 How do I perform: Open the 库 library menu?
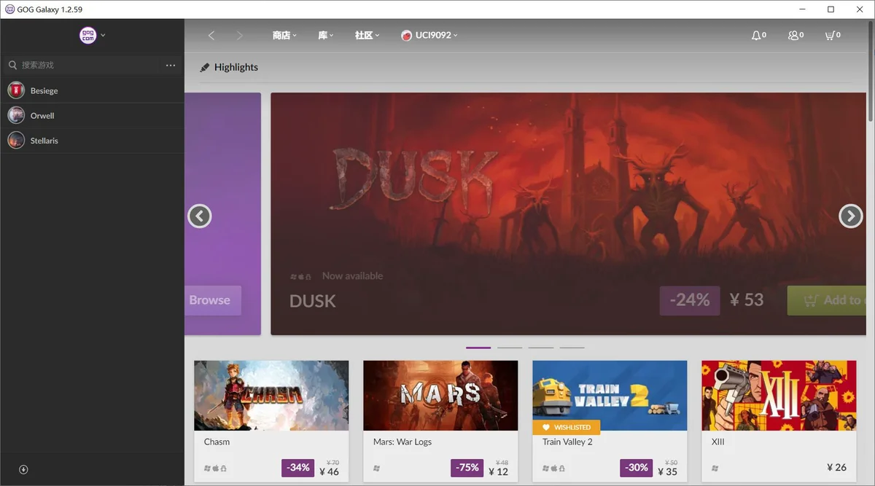coord(325,35)
